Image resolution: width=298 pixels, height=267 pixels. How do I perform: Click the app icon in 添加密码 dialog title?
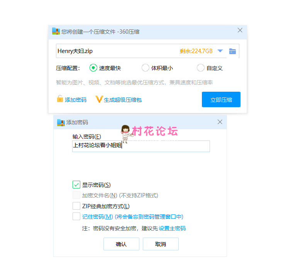(x=61, y=122)
